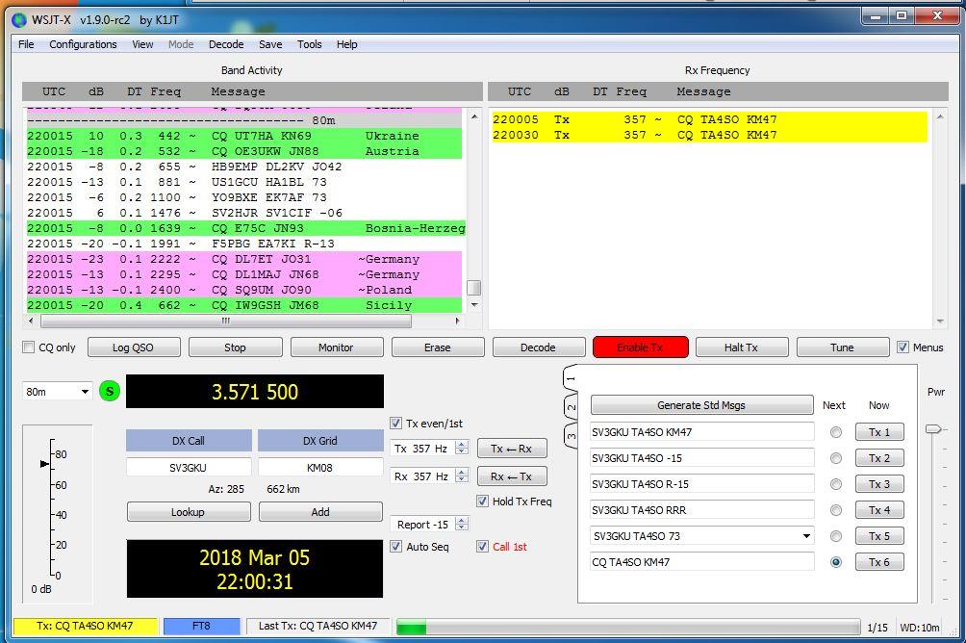This screenshot has height=643, width=966.
Task: Select Next radio for Tx 4 message
Action: point(836,510)
